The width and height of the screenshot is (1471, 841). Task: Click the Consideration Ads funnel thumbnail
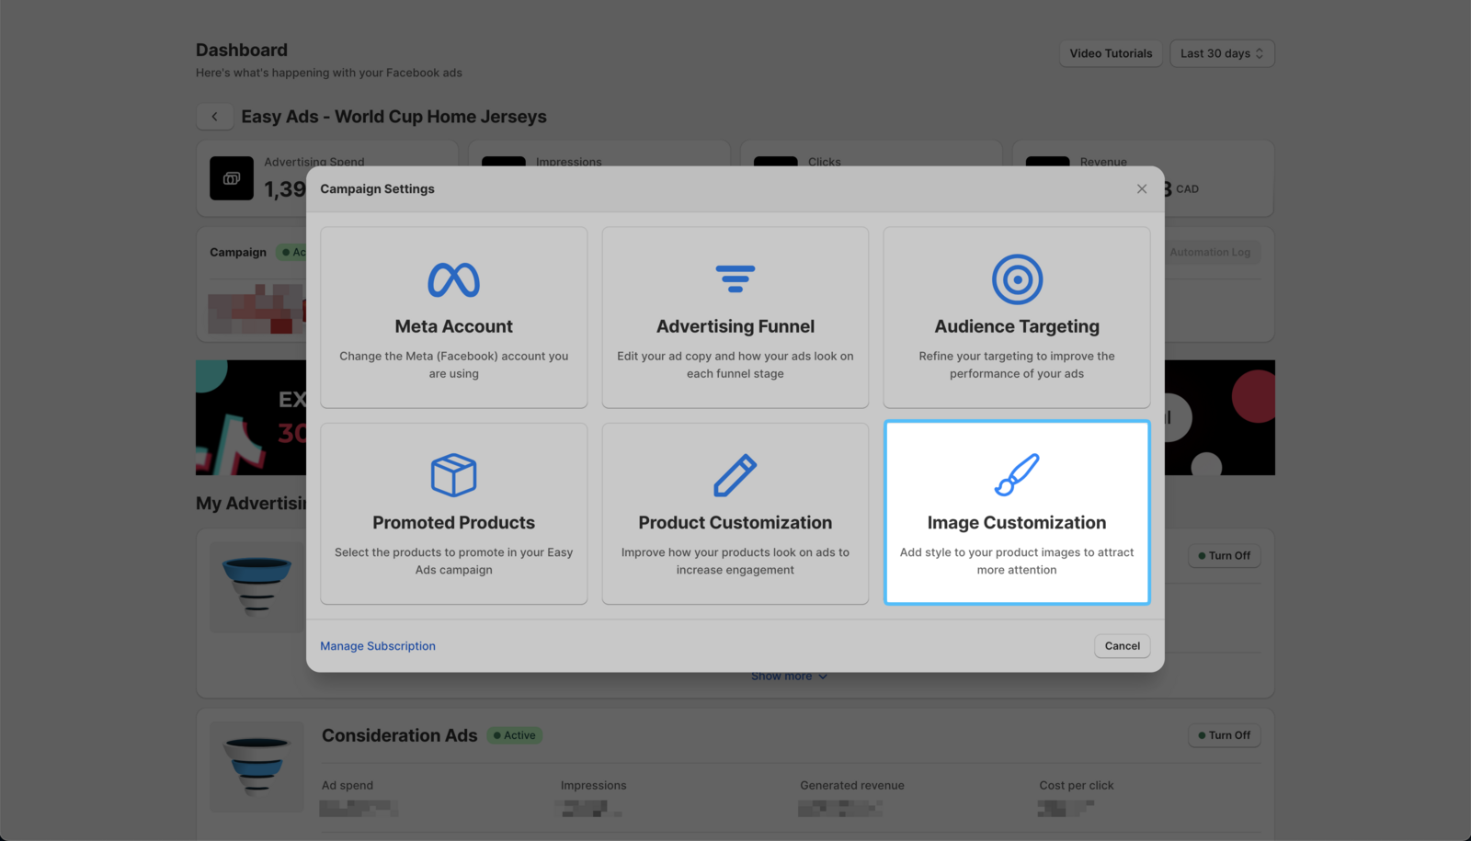point(257,766)
